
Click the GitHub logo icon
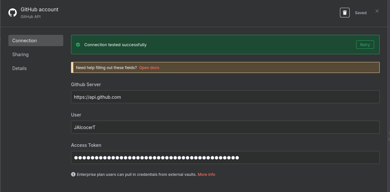(x=13, y=13)
